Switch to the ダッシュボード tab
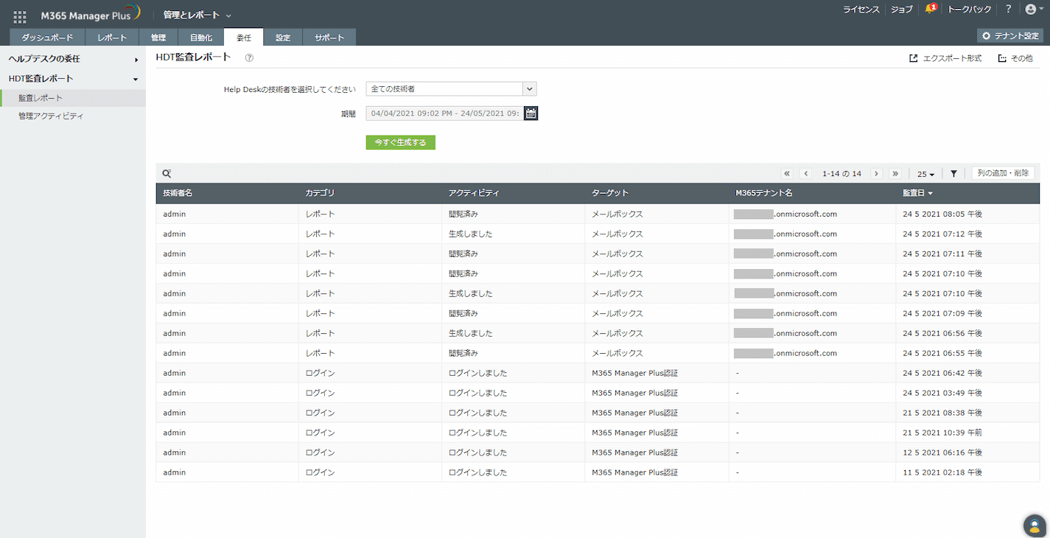 (47, 38)
